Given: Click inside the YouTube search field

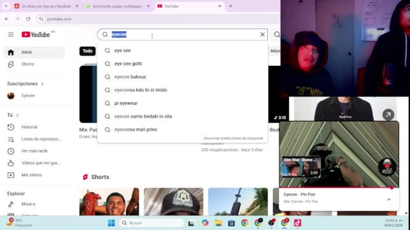Looking at the screenshot, I should tap(183, 34).
